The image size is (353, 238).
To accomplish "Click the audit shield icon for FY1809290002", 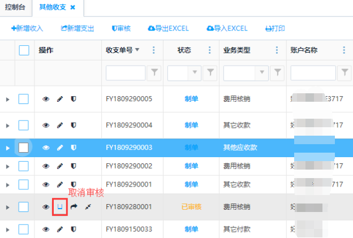I will coord(73,166).
